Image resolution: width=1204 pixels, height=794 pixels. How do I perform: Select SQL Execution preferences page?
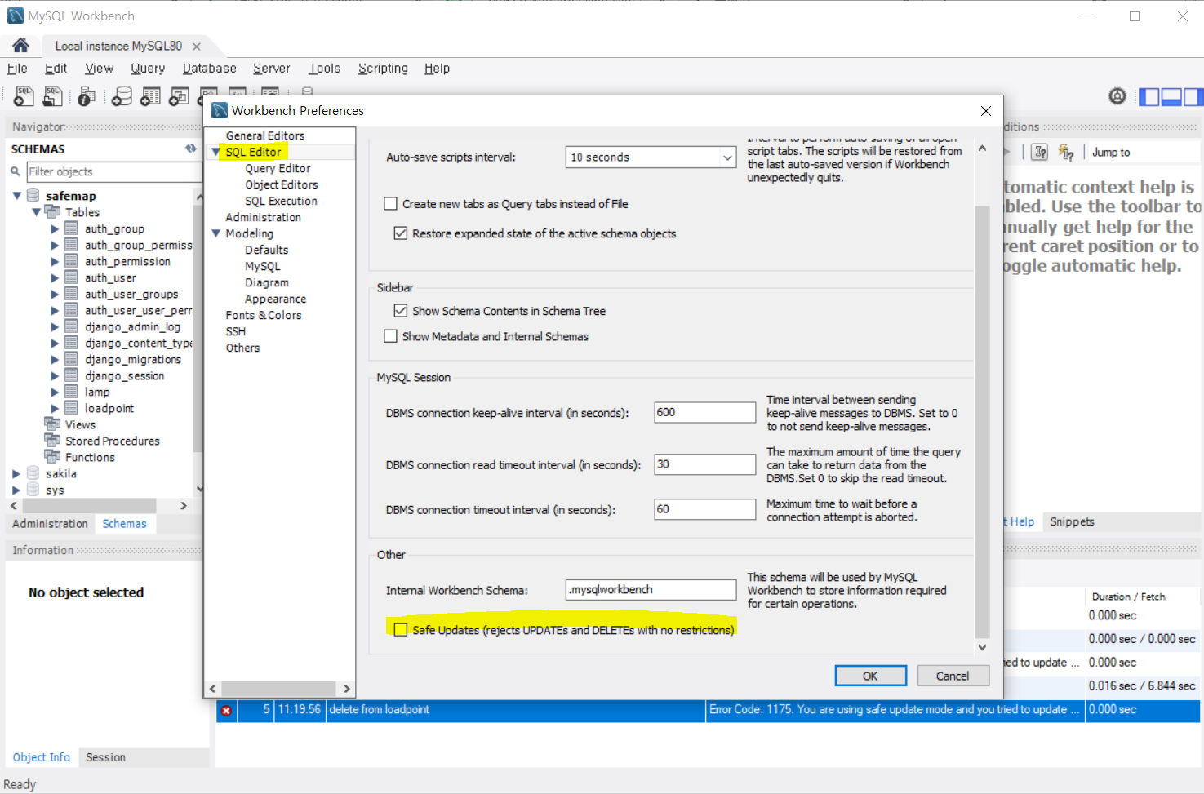[281, 201]
